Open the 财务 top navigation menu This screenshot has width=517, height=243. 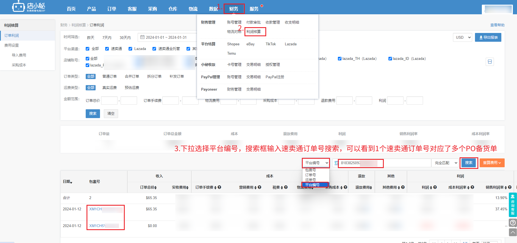[x=234, y=9]
